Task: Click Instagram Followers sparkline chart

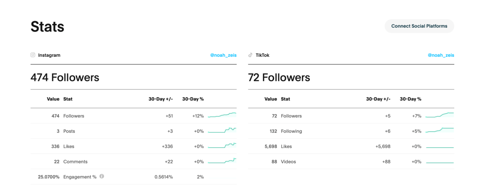Action: click(222, 115)
